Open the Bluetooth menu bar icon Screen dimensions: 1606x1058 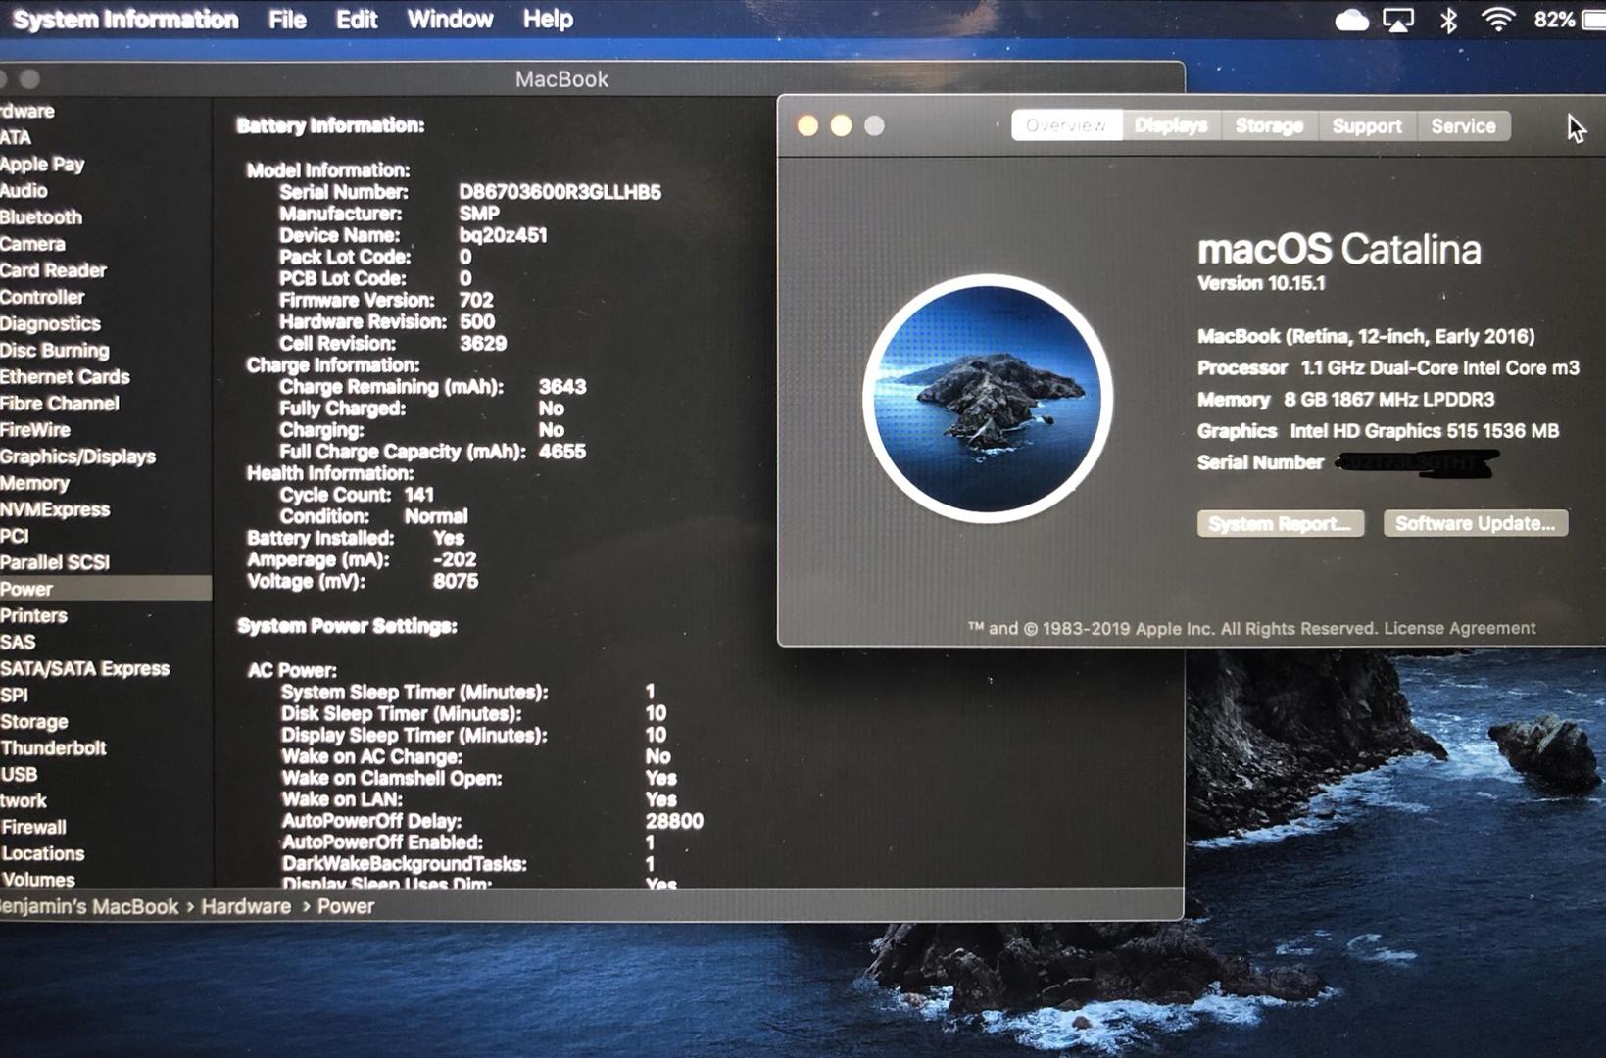pyautogui.click(x=1448, y=20)
